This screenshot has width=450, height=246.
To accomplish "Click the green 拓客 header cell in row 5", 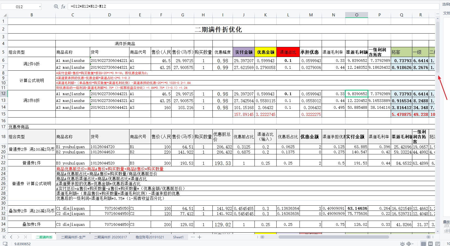I will pos(401,52).
